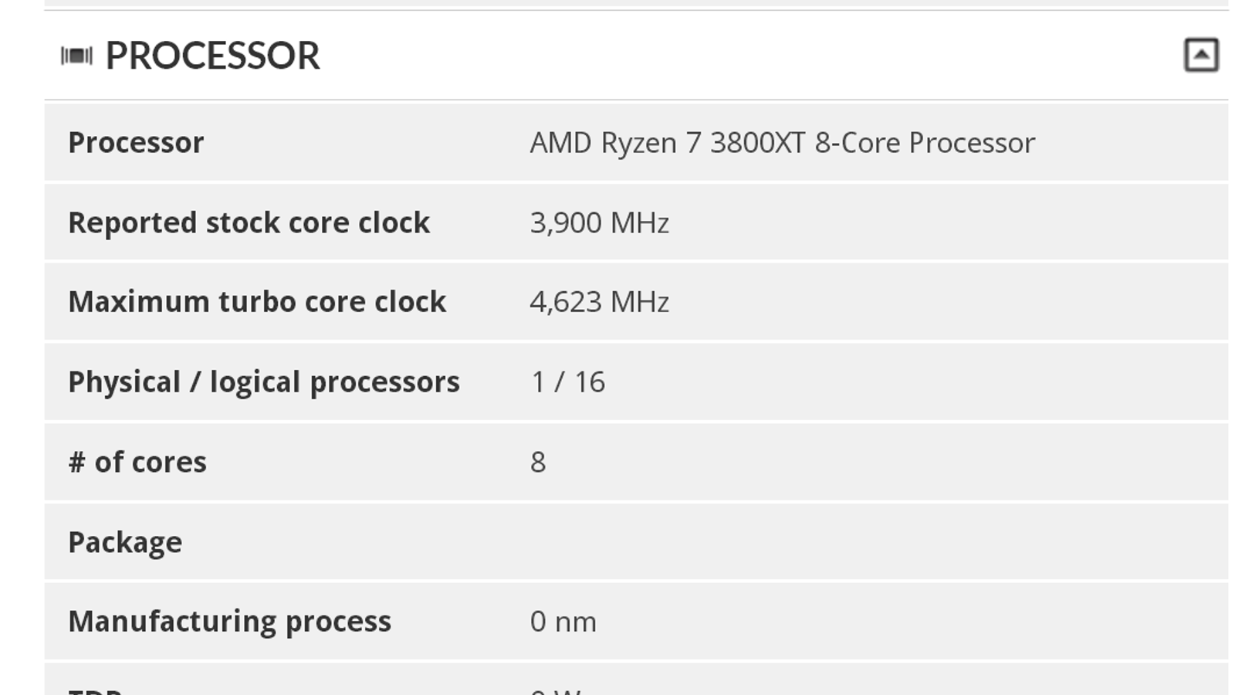Click the Processor row label
The height and width of the screenshot is (695, 1235).
click(136, 143)
